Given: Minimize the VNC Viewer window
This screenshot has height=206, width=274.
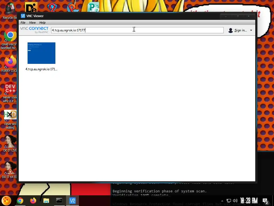Looking at the screenshot, I should pos(226,16).
